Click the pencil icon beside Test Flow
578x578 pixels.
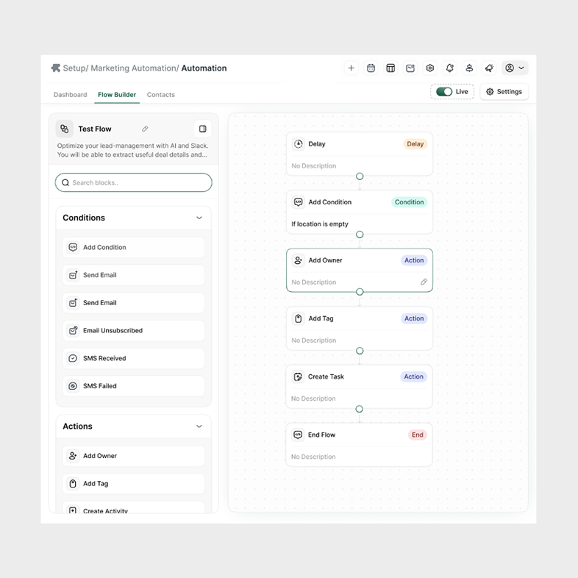tap(145, 129)
